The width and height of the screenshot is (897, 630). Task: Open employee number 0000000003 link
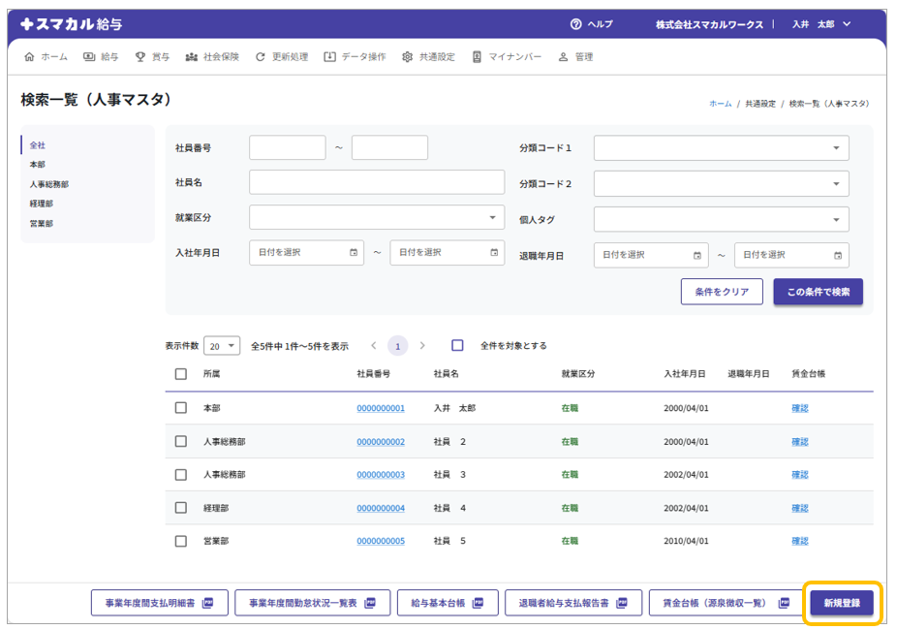(381, 475)
